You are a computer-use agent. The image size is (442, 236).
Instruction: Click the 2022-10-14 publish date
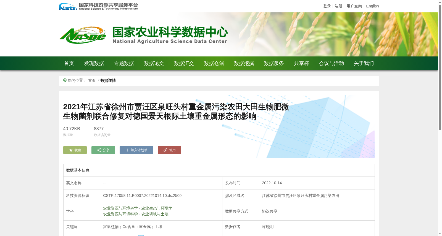click(272, 183)
